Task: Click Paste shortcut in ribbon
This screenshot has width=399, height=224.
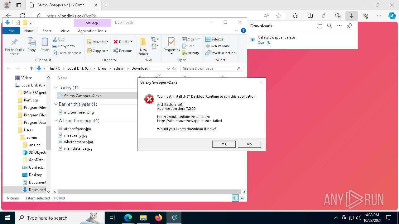Action: pyautogui.click(x=67, y=53)
